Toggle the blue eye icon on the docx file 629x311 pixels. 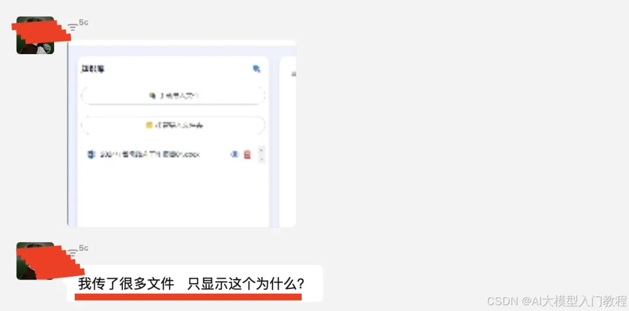[x=235, y=154]
